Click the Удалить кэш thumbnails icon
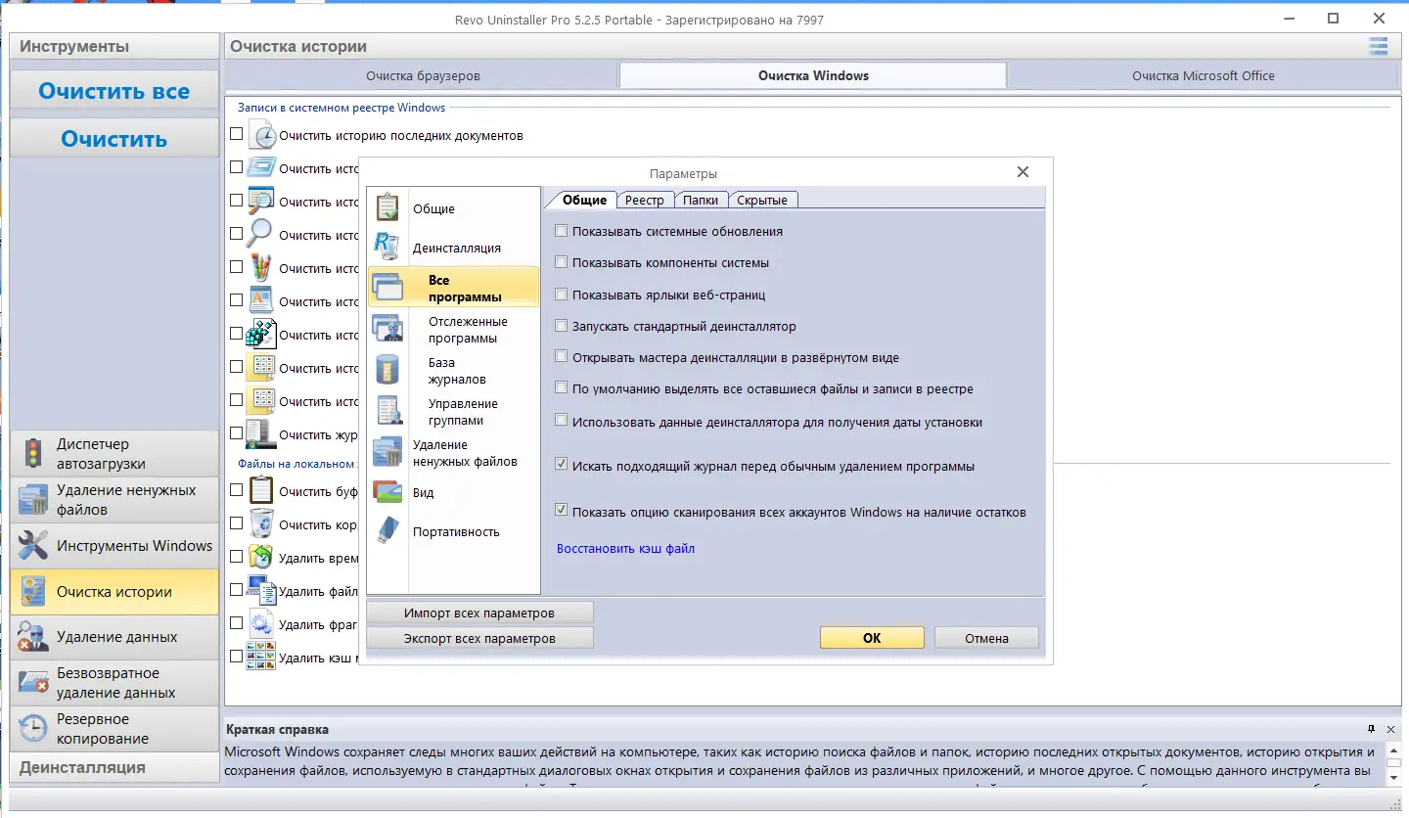The width and height of the screenshot is (1409, 818). click(x=261, y=657)
